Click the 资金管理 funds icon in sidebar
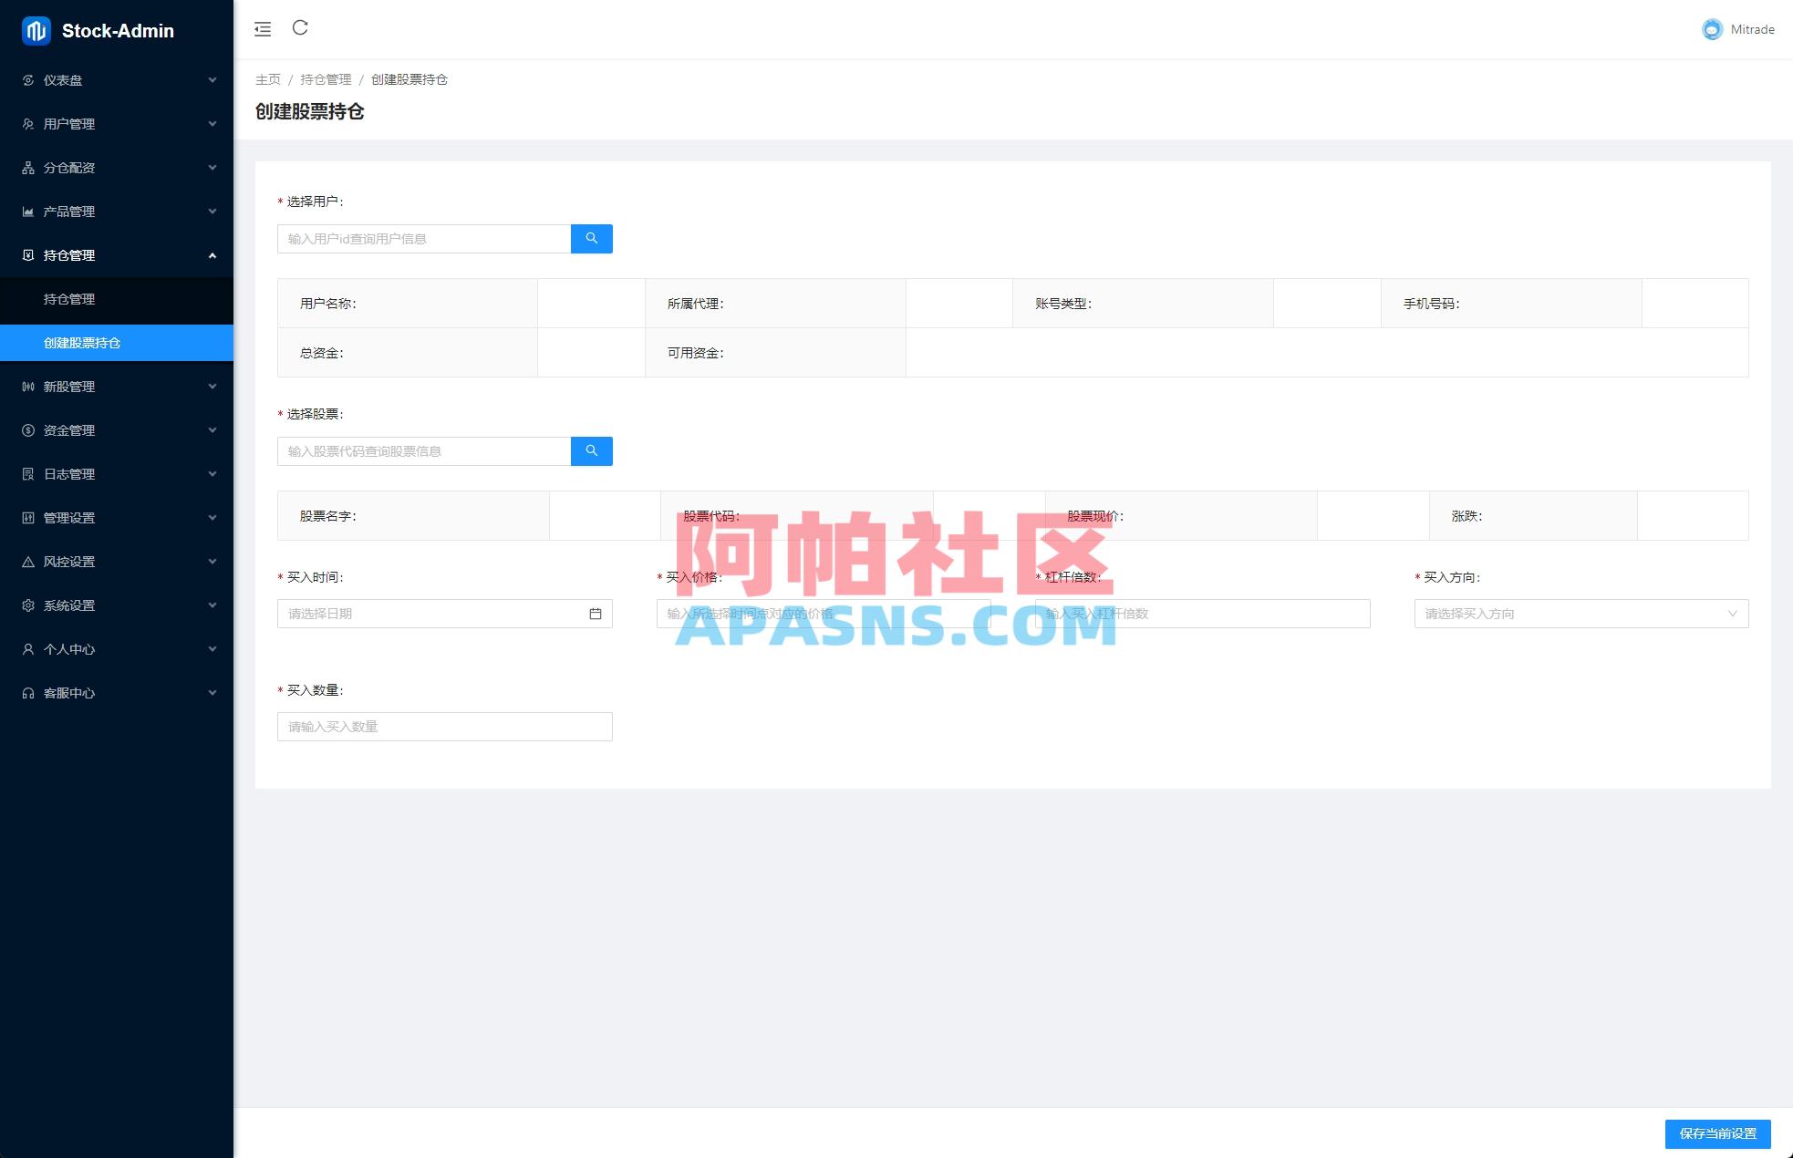1793x1158 pixels. coord(27,429)
